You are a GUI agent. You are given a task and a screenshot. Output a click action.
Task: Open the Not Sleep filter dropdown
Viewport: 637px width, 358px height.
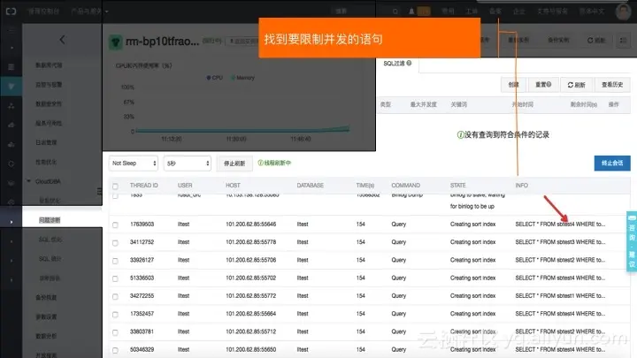tap(134, 164)
